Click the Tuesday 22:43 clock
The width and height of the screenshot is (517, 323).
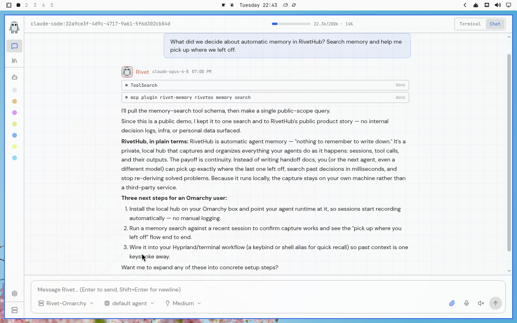(x=258, y=5)
